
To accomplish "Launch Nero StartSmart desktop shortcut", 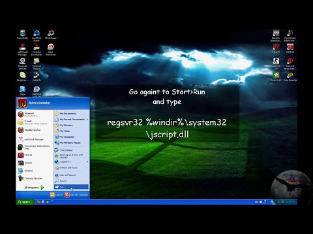I will point(51,49).
